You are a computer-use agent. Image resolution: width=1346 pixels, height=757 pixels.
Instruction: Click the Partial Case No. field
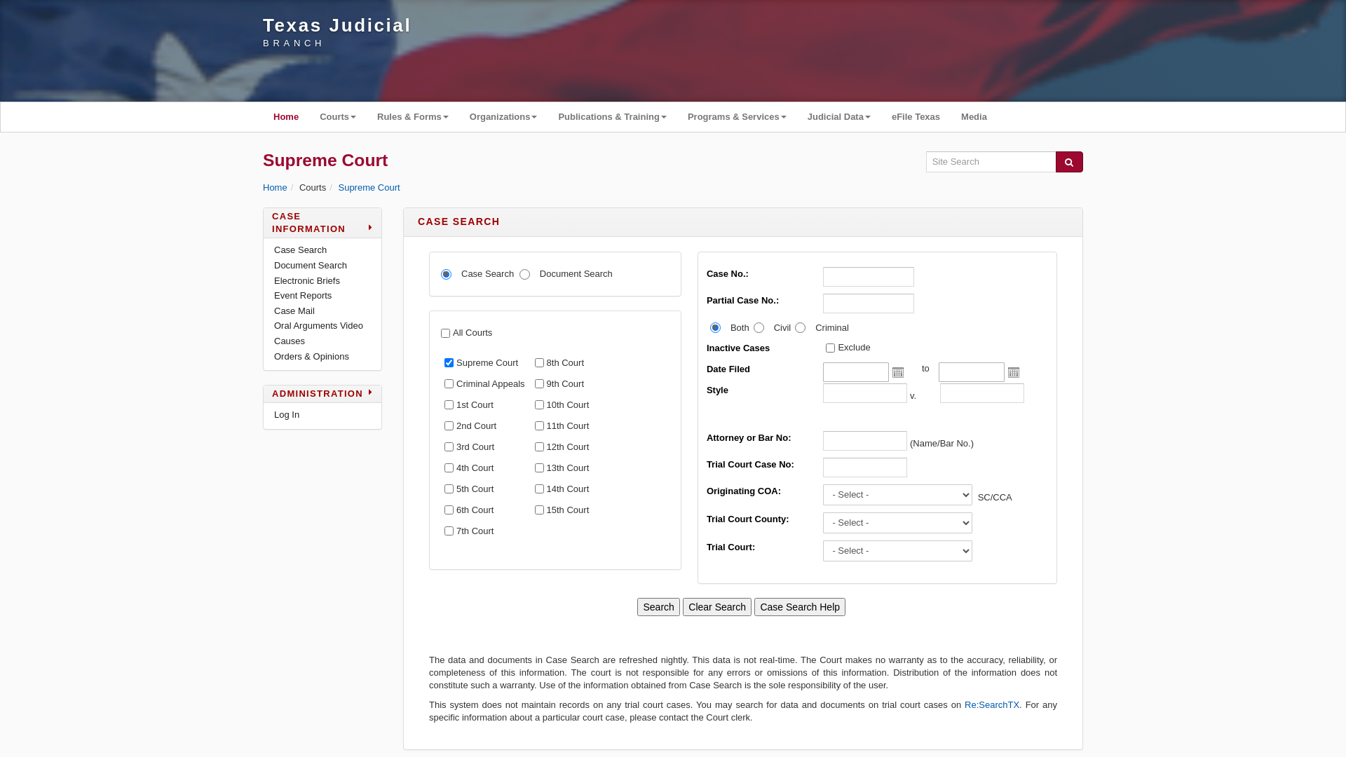pyautogui.click(x=869, y=304)
